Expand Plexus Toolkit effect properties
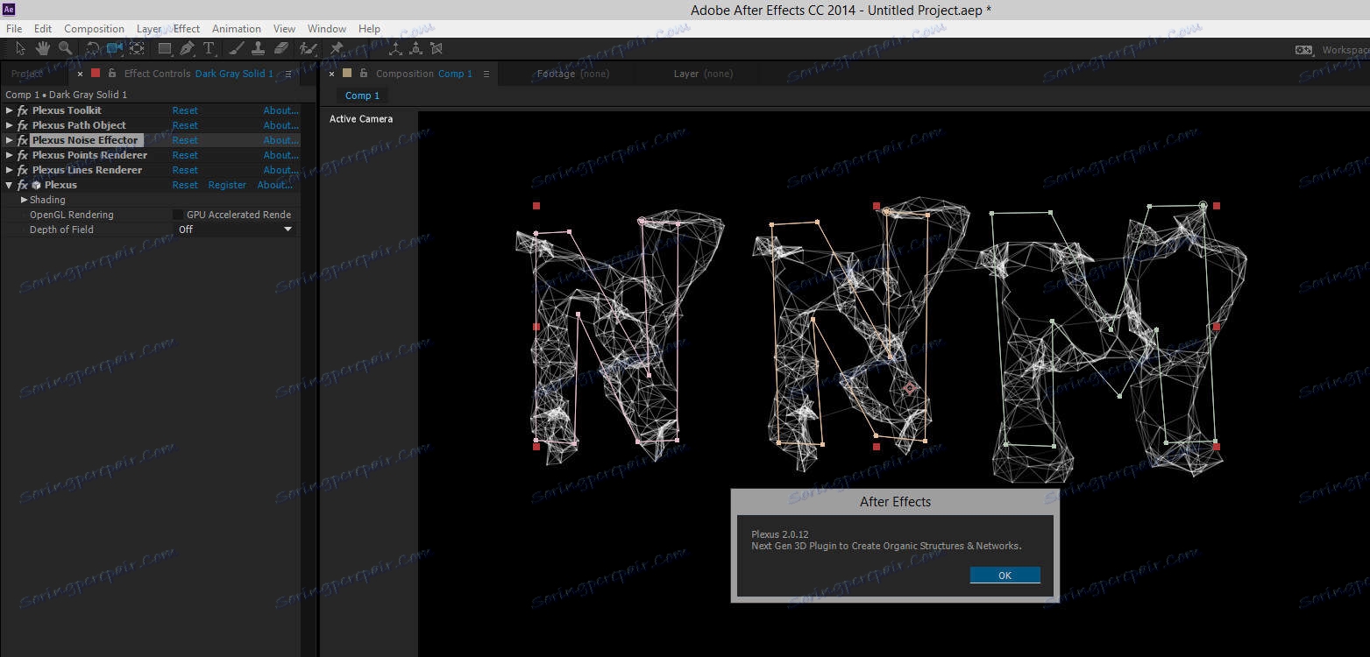Image resolution: width=1370 pixels, height=657 pixels. click(x=10, y=110)
